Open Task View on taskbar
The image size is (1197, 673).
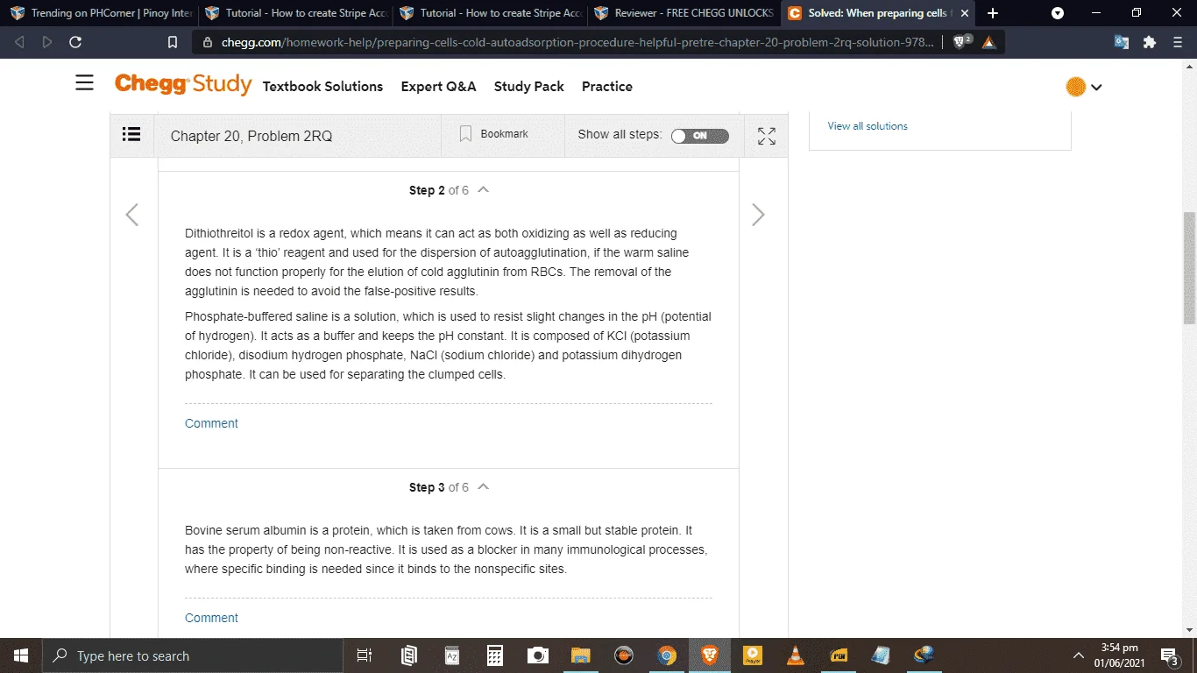point(365,655)
